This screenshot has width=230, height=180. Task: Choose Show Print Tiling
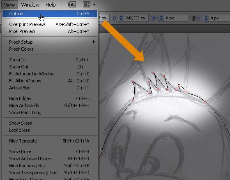[50, 112]
